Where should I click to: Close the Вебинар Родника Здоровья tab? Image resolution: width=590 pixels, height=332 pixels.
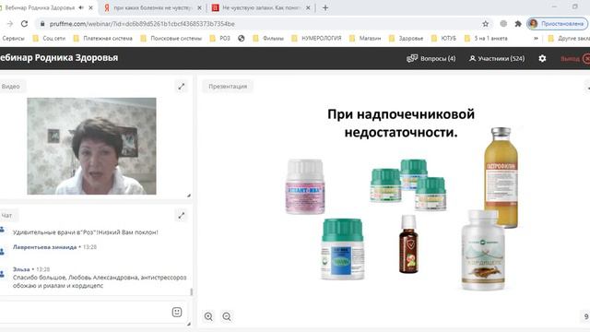90,8
